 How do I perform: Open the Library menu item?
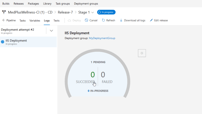47,4
